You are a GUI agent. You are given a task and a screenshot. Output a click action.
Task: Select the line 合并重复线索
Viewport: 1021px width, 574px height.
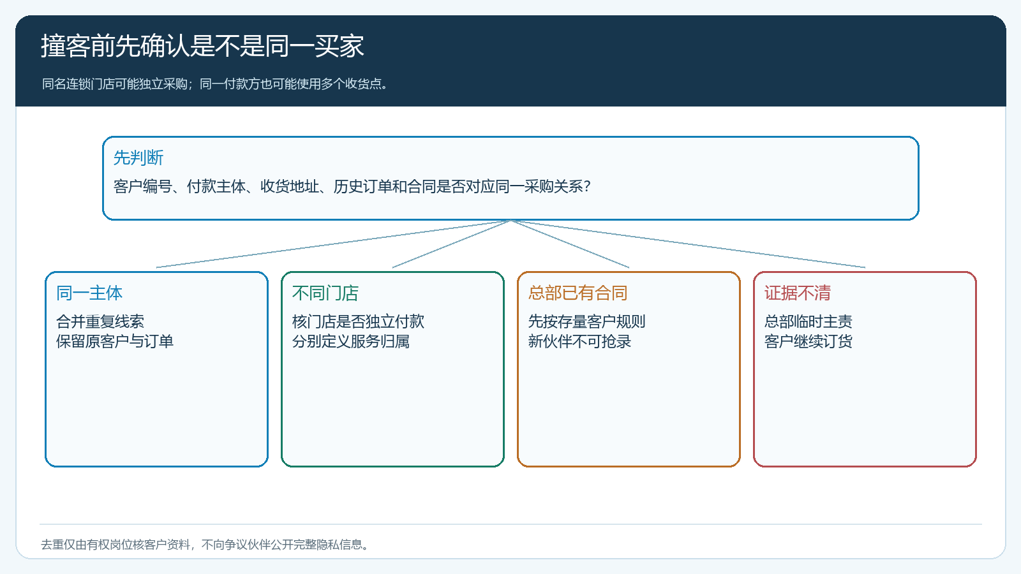[x=100, y=321]
